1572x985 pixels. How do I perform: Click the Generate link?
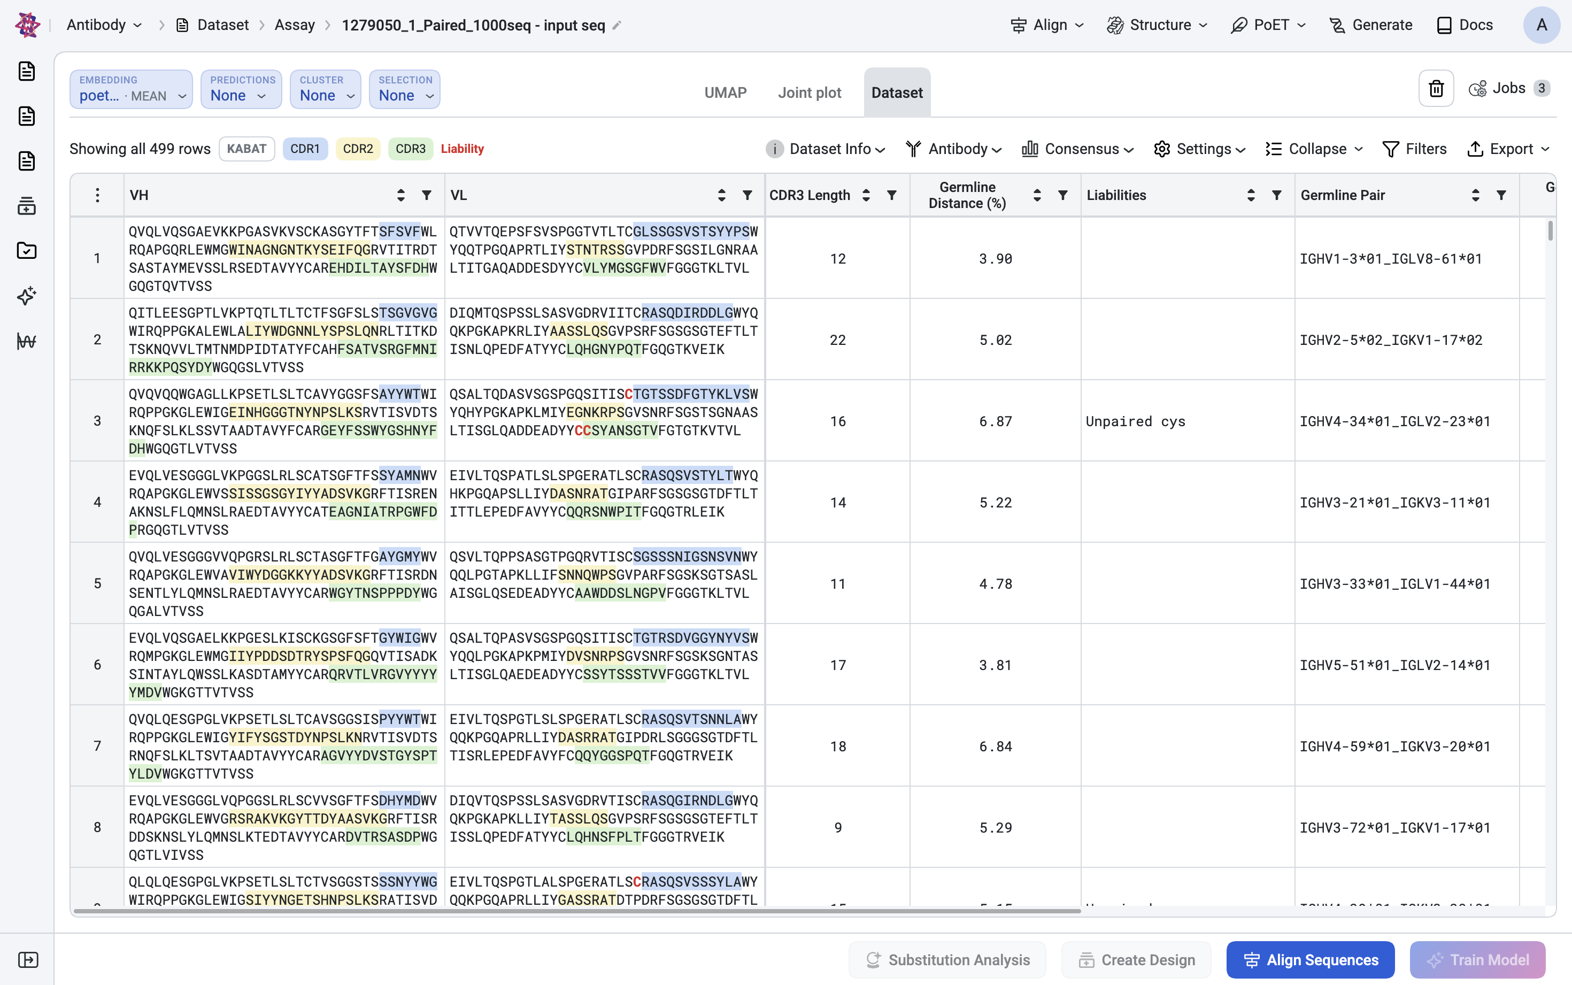click(1371, 25)
